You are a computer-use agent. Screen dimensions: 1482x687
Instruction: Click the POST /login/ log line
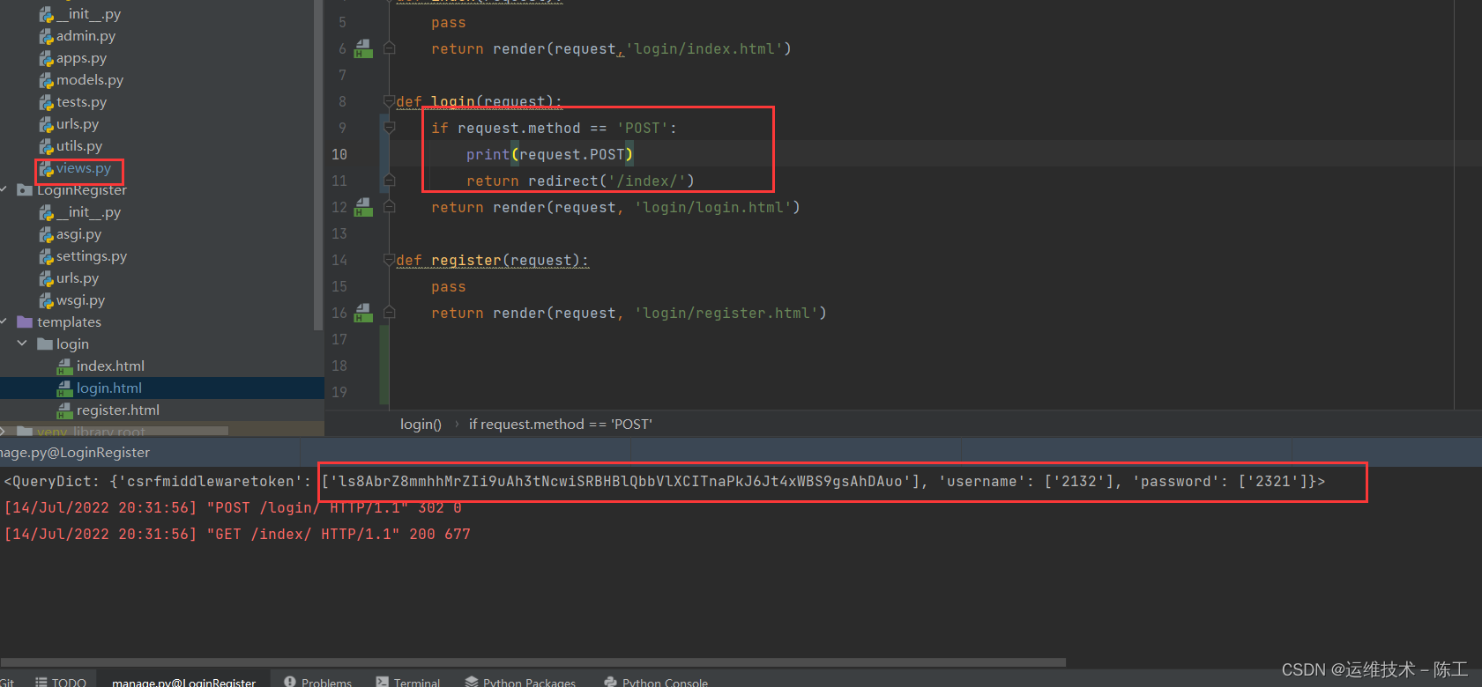233,508
